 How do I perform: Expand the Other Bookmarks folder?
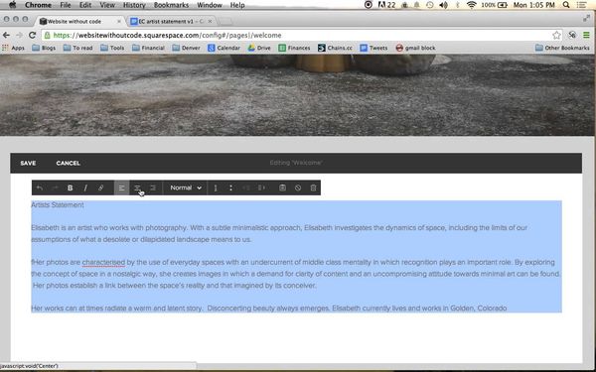(x=562, y=48)
